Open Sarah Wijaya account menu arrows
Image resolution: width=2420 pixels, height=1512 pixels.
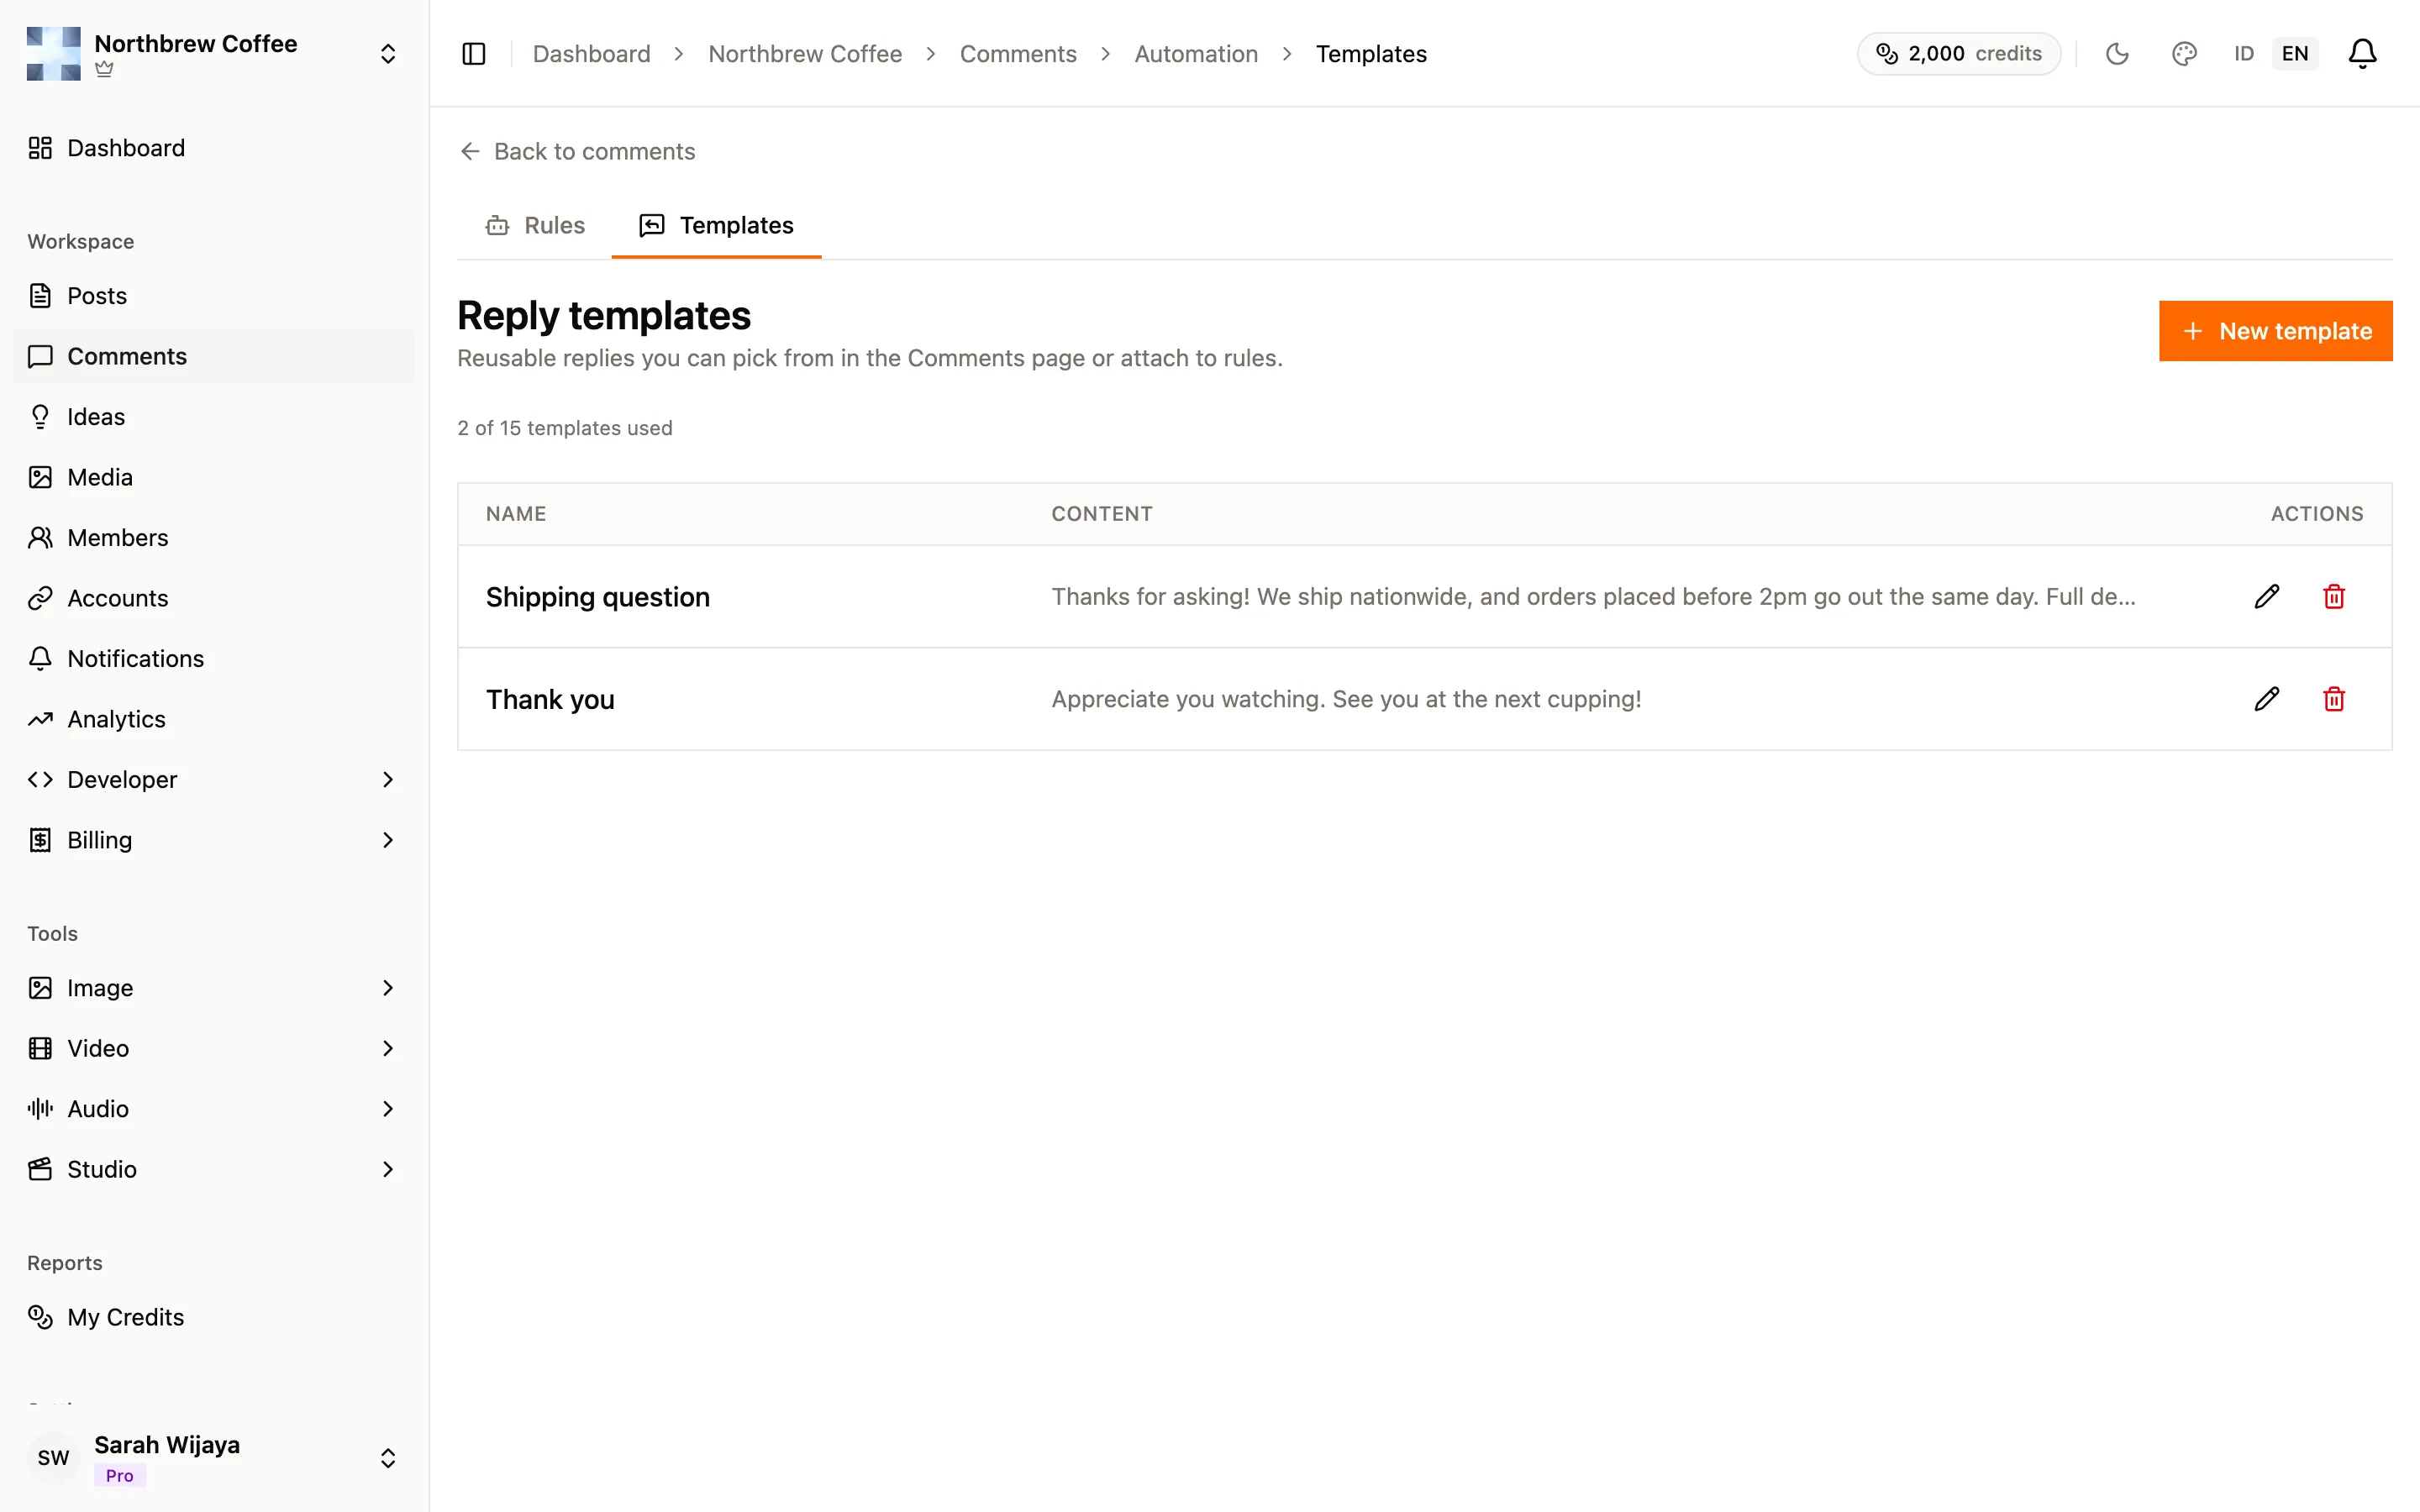click(x=388, y=1458)
